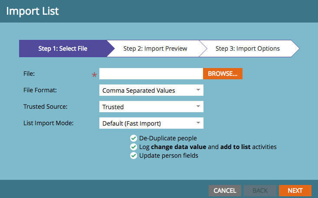Open the Trusted Source dropdown
This screenshot has height=198, width=318.
tap(151, 107)
